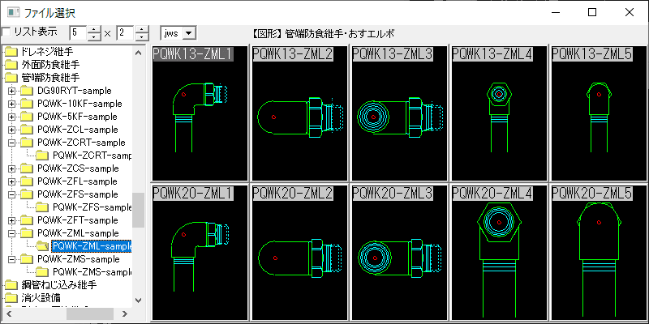Image resolution: width=649 pixels, height=324 pixels.
Task: Choose the PQWK20-ZML4 drawing thumbnail
Action: point(500,252)
